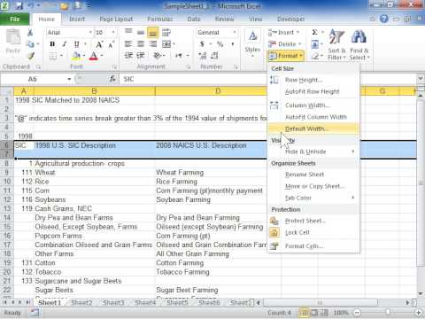Toggle Bold formatting

(52, 44)
